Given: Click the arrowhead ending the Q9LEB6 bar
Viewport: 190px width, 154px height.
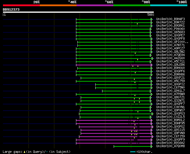Looking at the screenshot, I should pos(152,65).
